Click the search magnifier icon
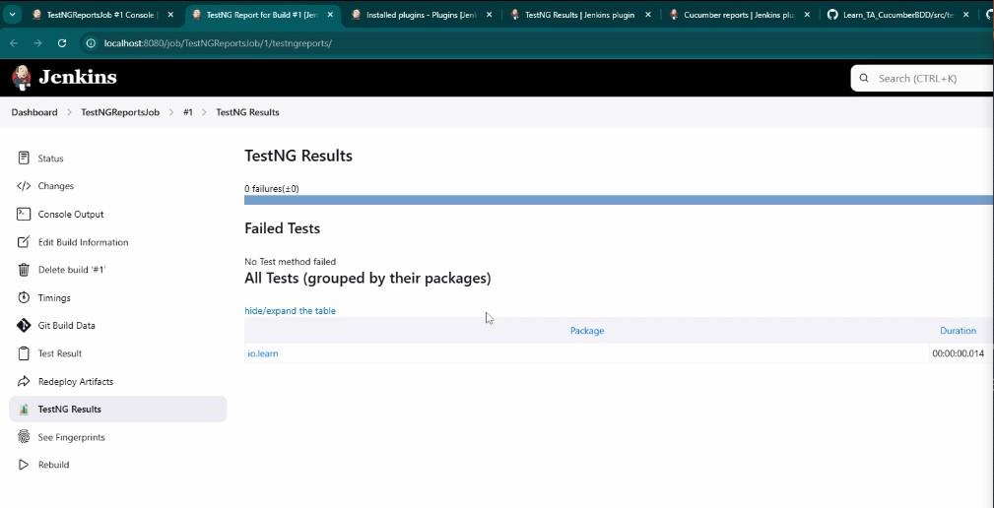 tap(863, 79)
